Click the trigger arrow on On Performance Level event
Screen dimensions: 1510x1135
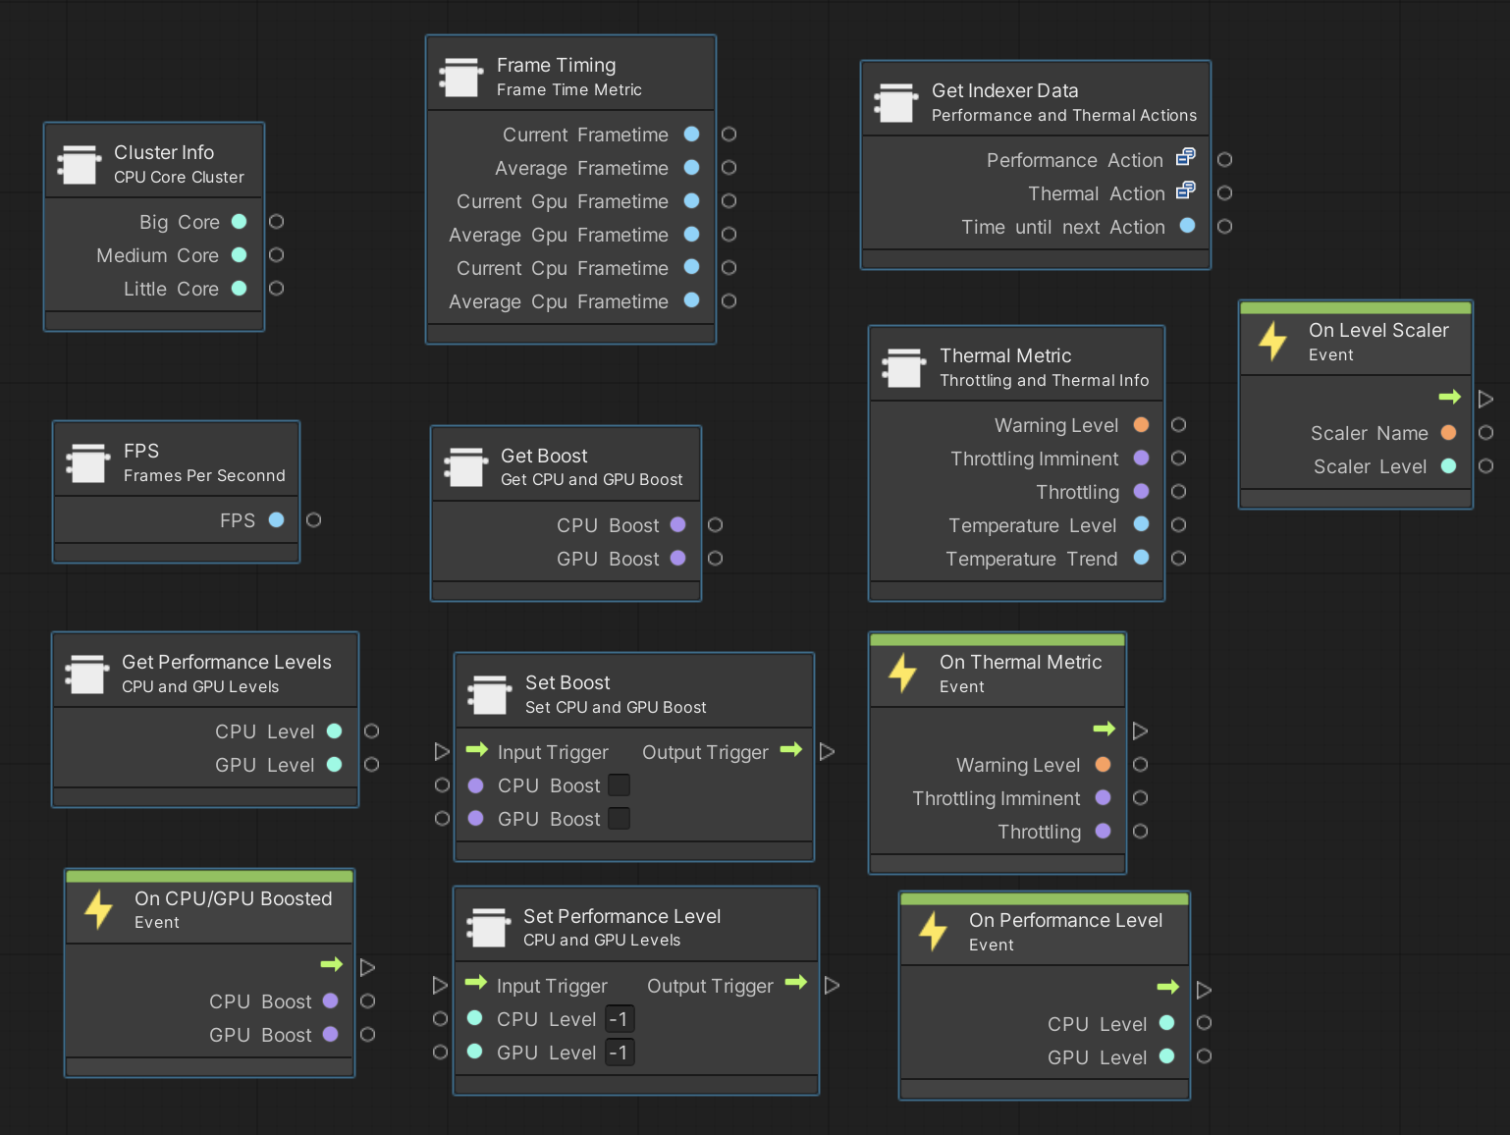tap(1168, 988)
